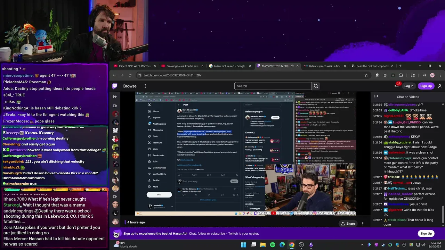
Task: Open the white gorilla avatar channel in sidebar
Action: (x=115, y=130)
